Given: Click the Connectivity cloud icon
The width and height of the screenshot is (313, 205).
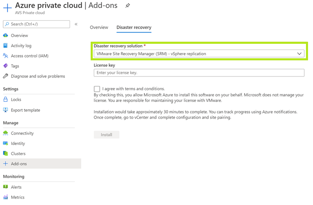Looking at the screenshot, I should (x=6, y=133).
